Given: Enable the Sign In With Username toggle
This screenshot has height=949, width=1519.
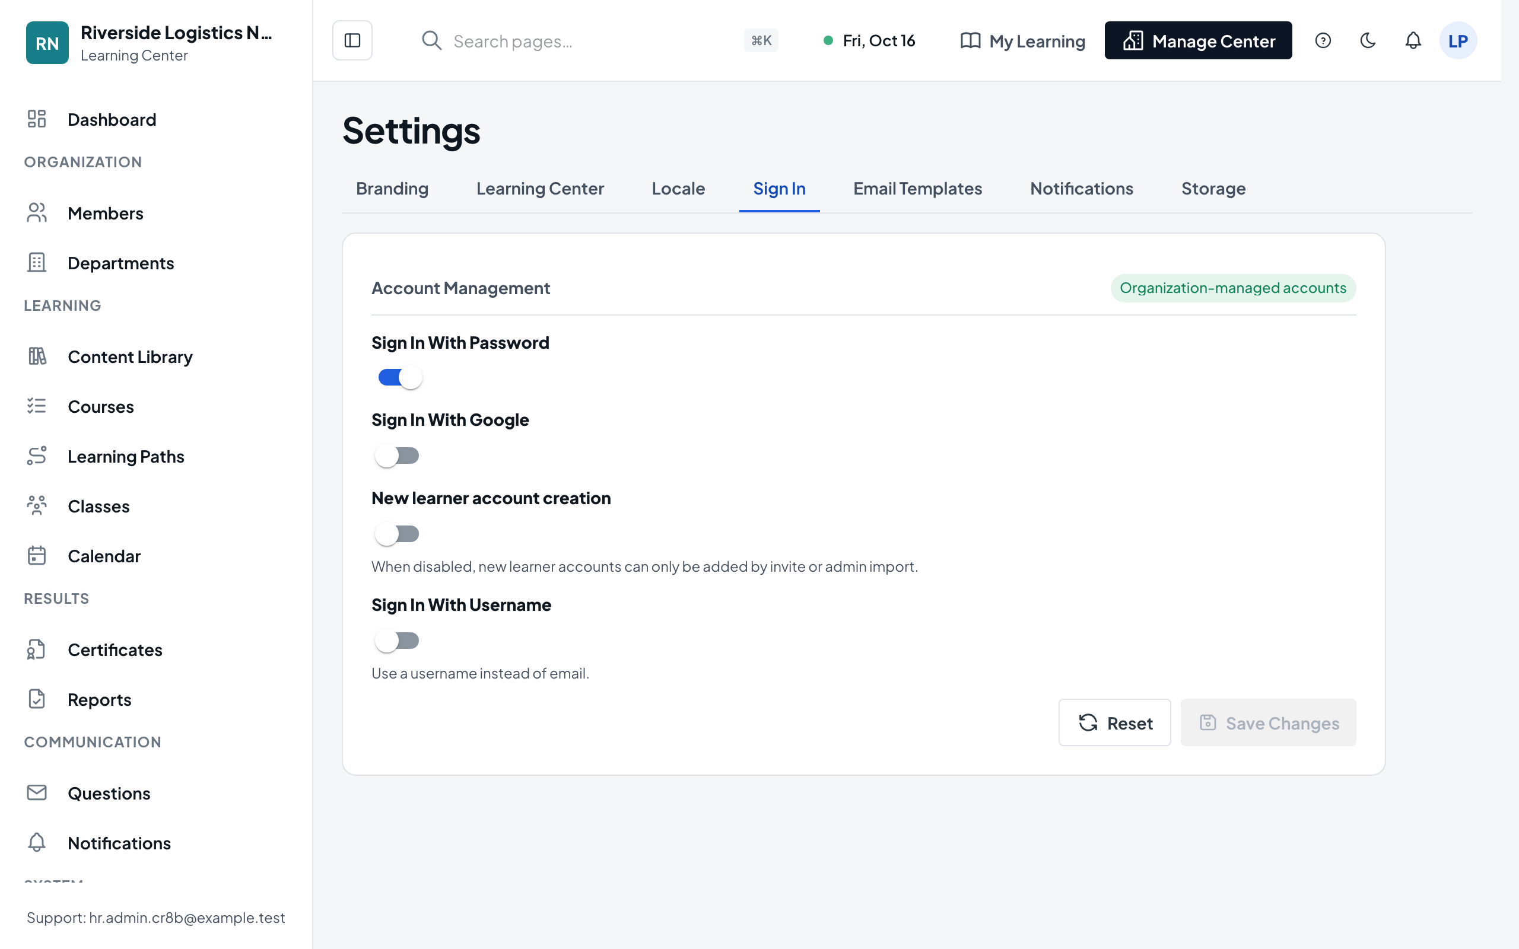Looking at the screenshot, I should click(397, 641).
